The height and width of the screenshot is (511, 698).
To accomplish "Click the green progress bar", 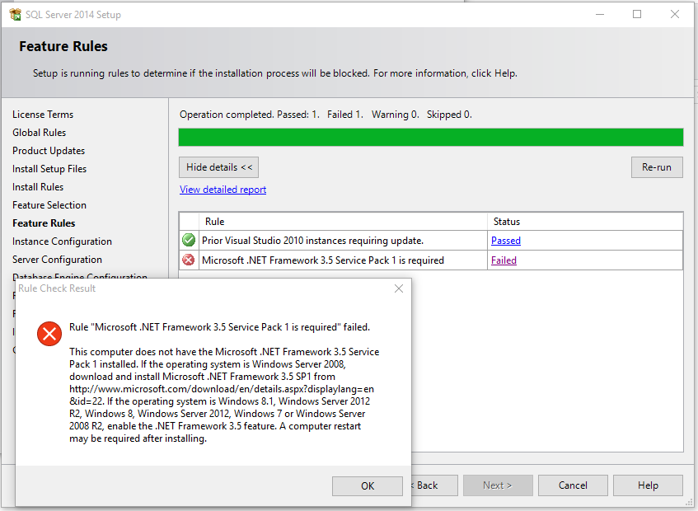I will [x=430, y=137].
